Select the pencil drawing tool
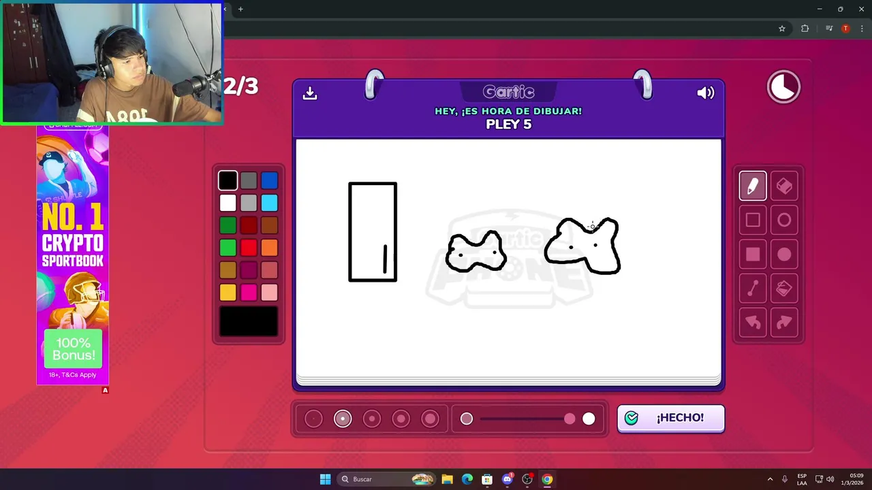This screenshot has height=490, width=872. click(753, 186)
